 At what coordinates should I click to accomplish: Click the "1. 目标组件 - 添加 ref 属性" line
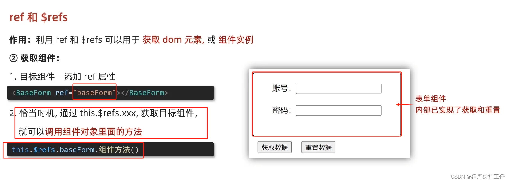pos(62,77)
